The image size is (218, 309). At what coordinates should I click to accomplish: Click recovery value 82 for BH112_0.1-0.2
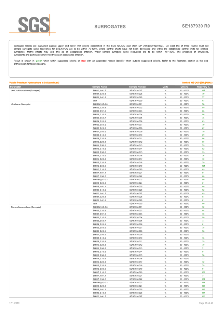[203, 149]
